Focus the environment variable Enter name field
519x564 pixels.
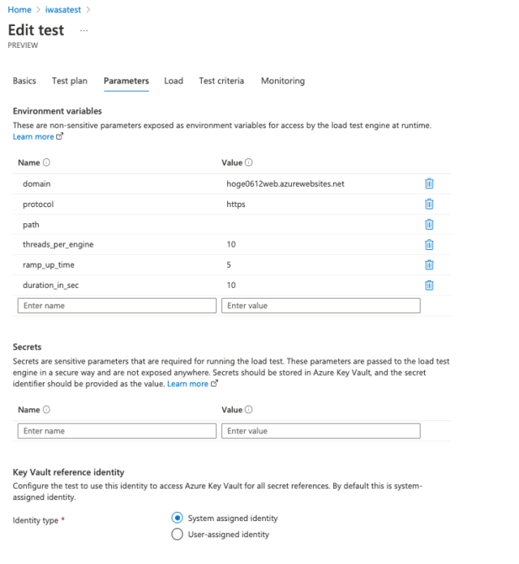click(117, 305)
